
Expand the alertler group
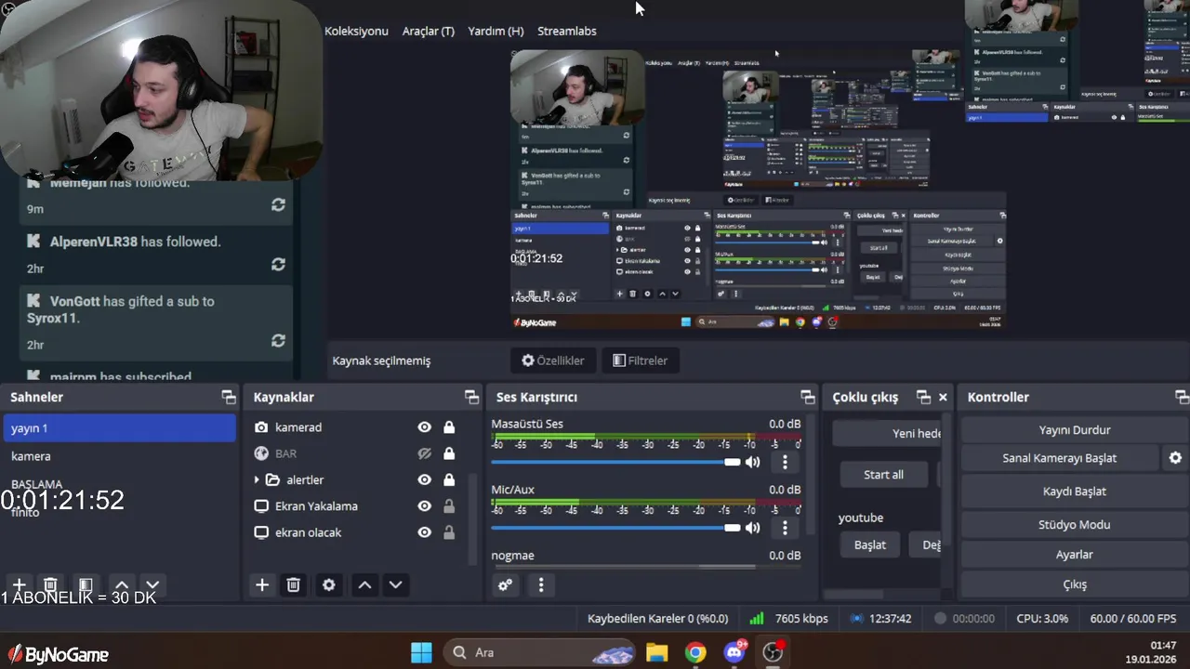coord(257,480)
